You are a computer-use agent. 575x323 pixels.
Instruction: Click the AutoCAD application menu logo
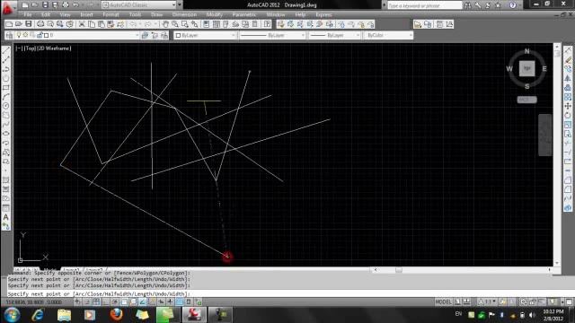pyautogui.click(x=7, y=7)
